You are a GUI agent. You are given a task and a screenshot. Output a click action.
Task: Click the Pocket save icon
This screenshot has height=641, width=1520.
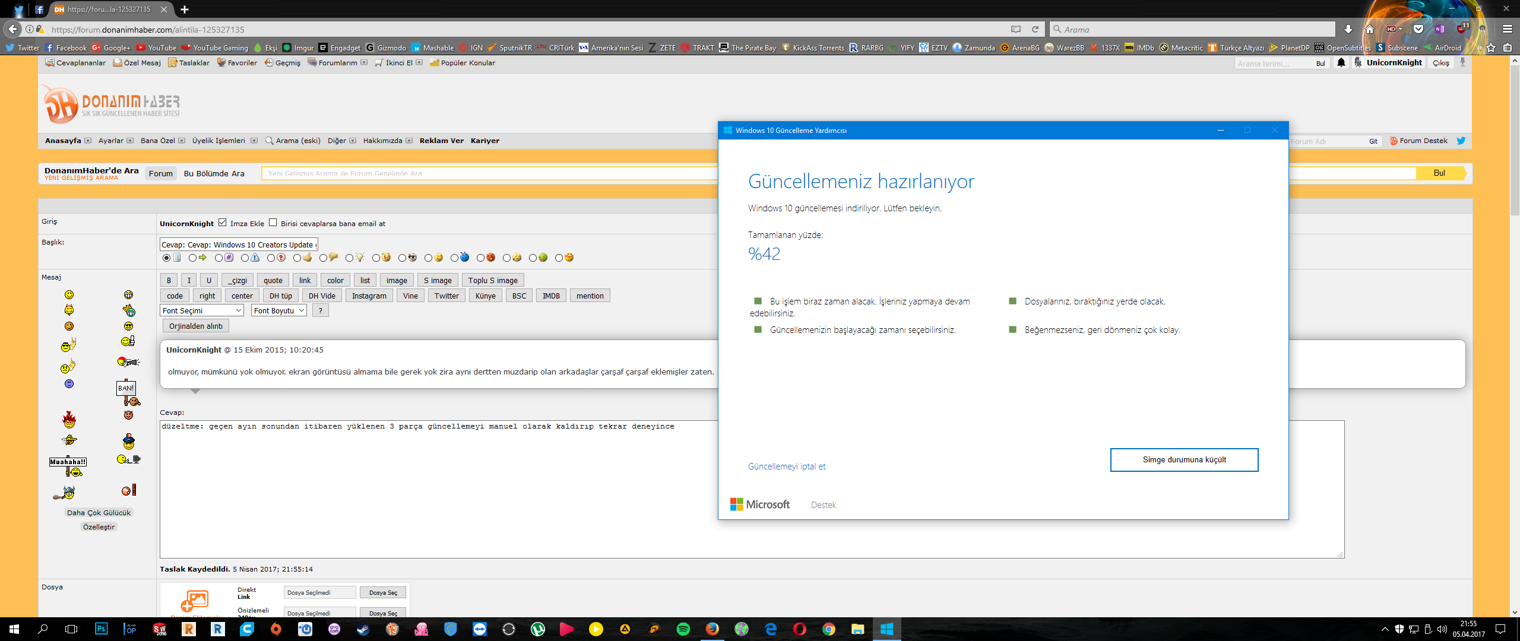point(1418,29)
